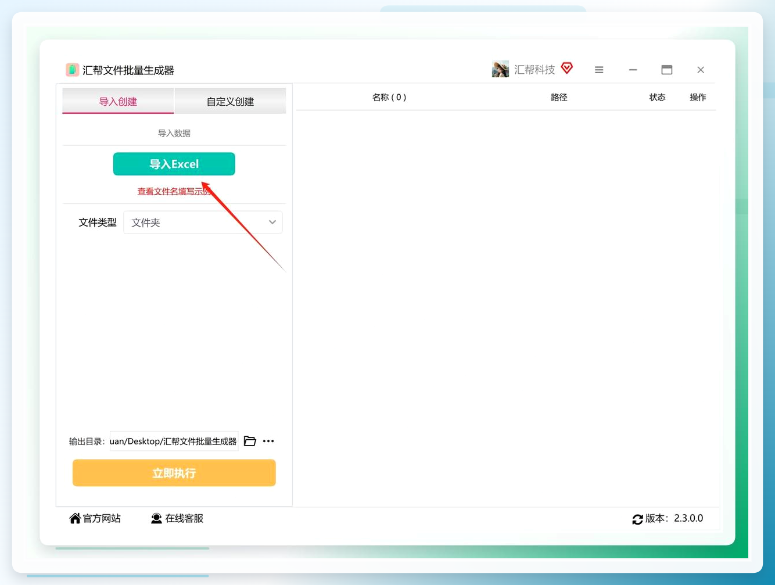Click the 立即执行 button

pos(174,473)
